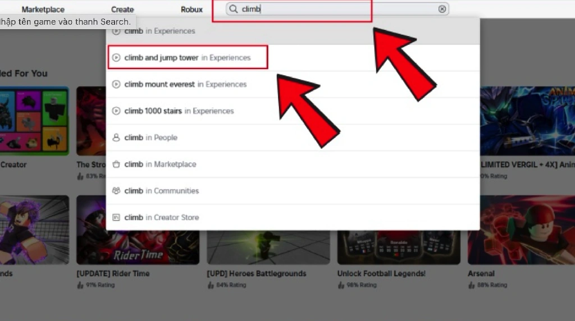Click person icon beside 'climb in People'
The height and width of the screenshot is (321, 575).
pos(116,137)
